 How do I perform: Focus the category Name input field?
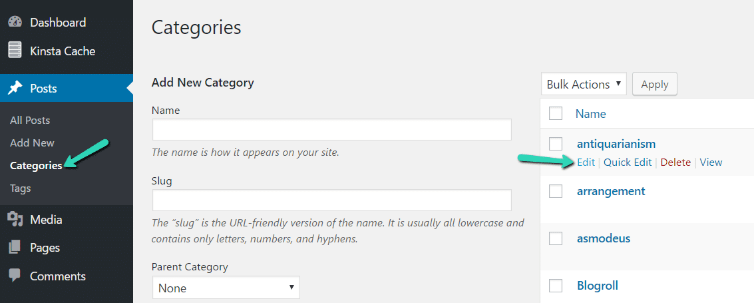[x=331, y=129]
